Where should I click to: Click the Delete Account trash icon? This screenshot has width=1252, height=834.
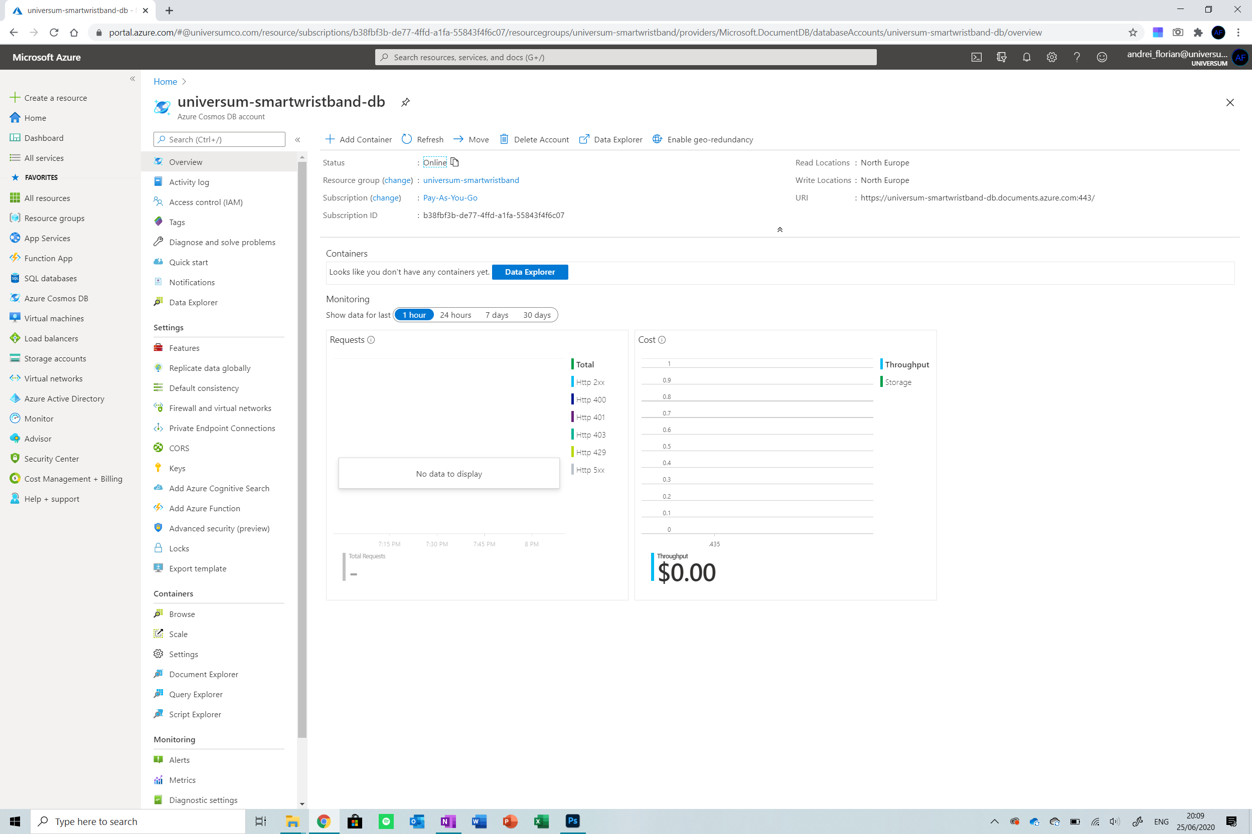504,139
